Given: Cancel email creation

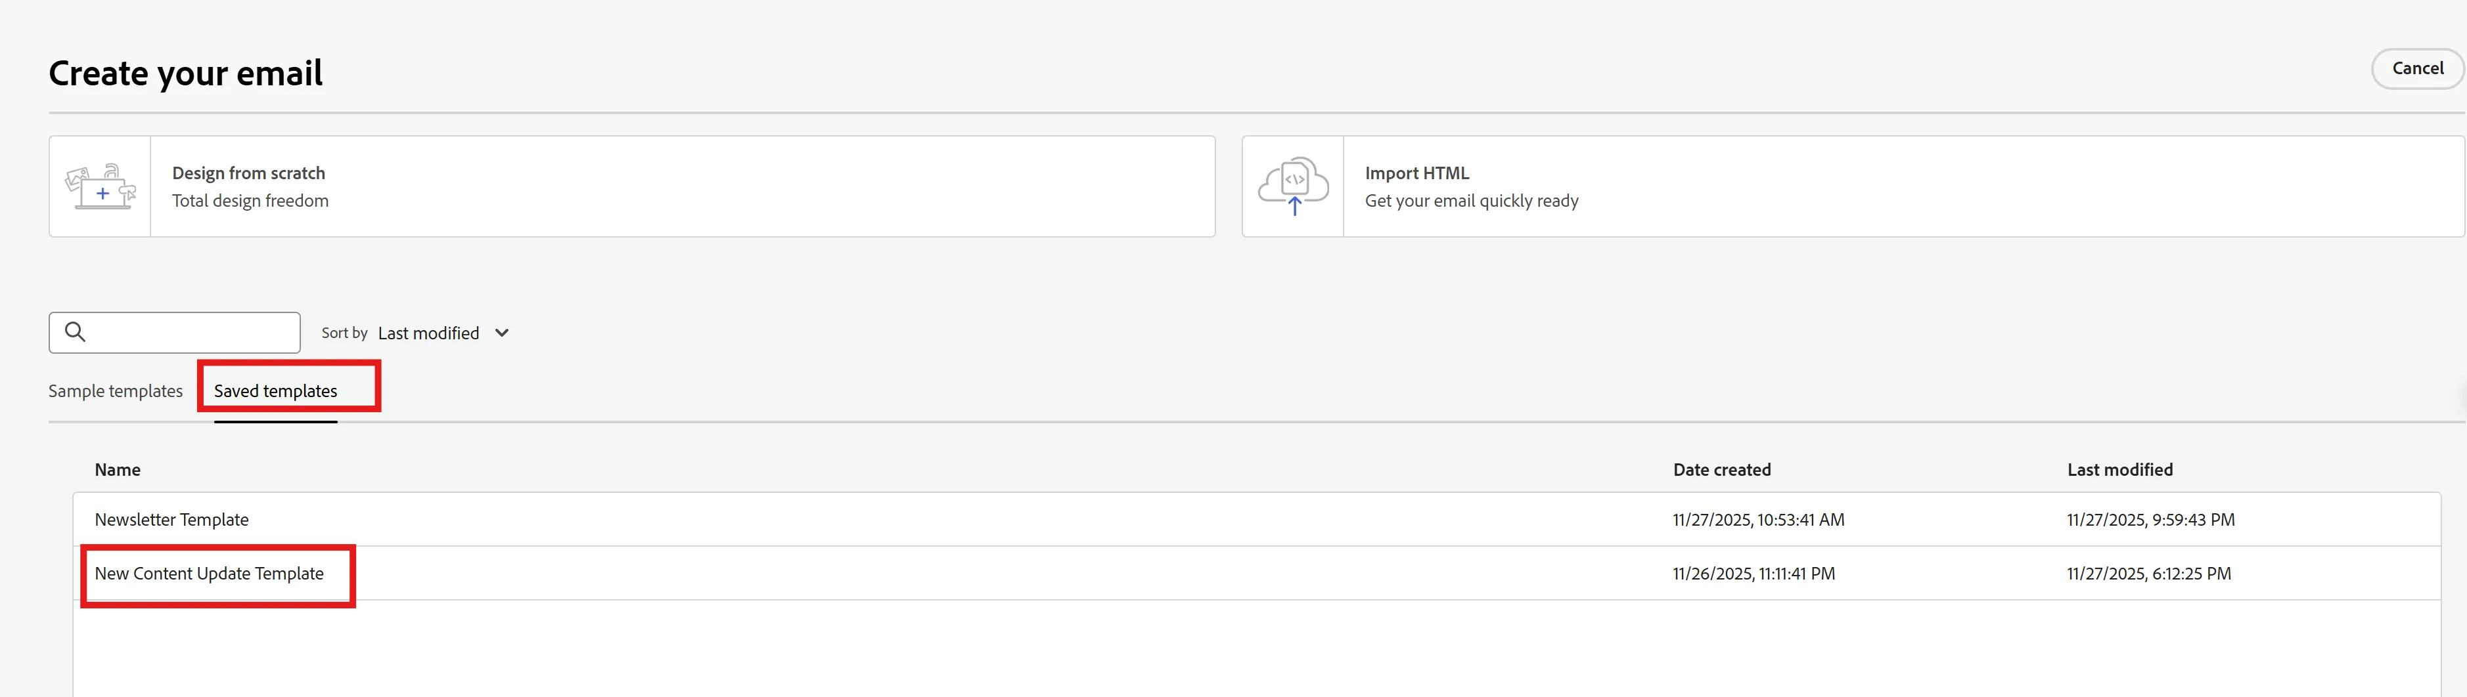Looking at the screenshot, I should tap(2417, 69).
